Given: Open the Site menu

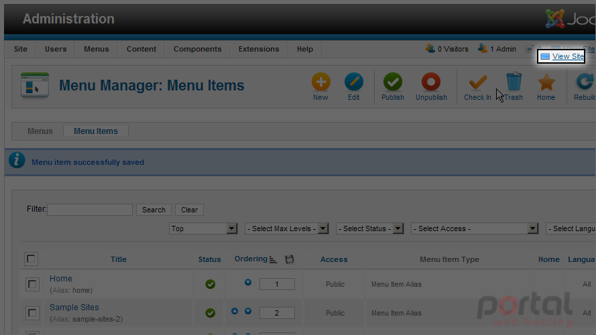Looking at the screenshot, I should click(x=21, y=49).
